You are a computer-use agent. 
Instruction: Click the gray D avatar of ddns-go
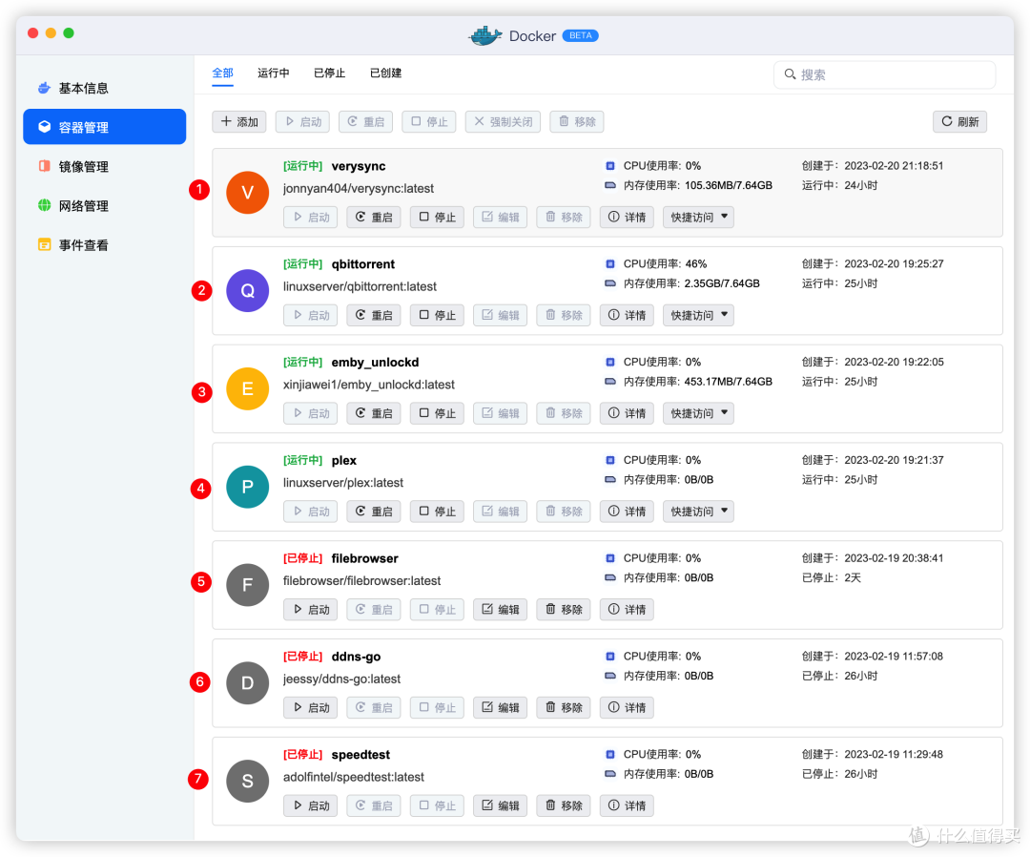coord(248,683)
